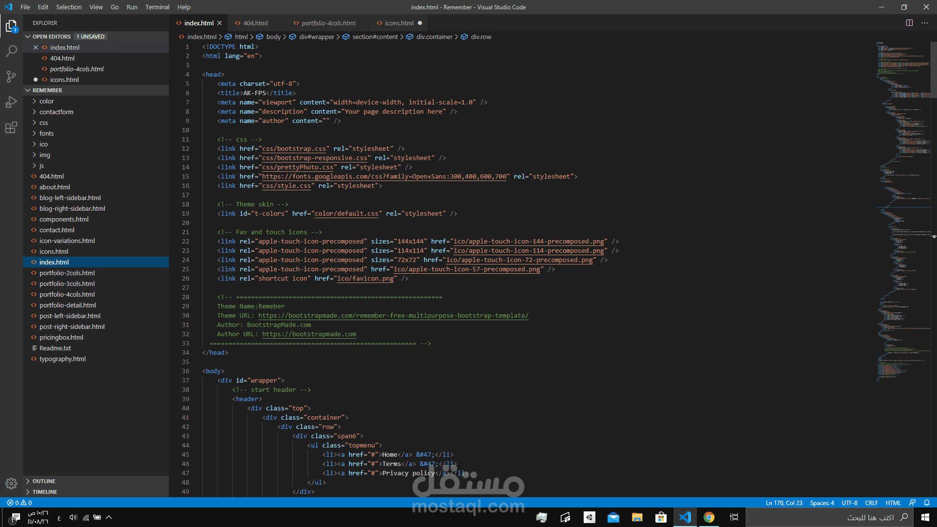Open the Terminal menu

[x=157, y=7]
